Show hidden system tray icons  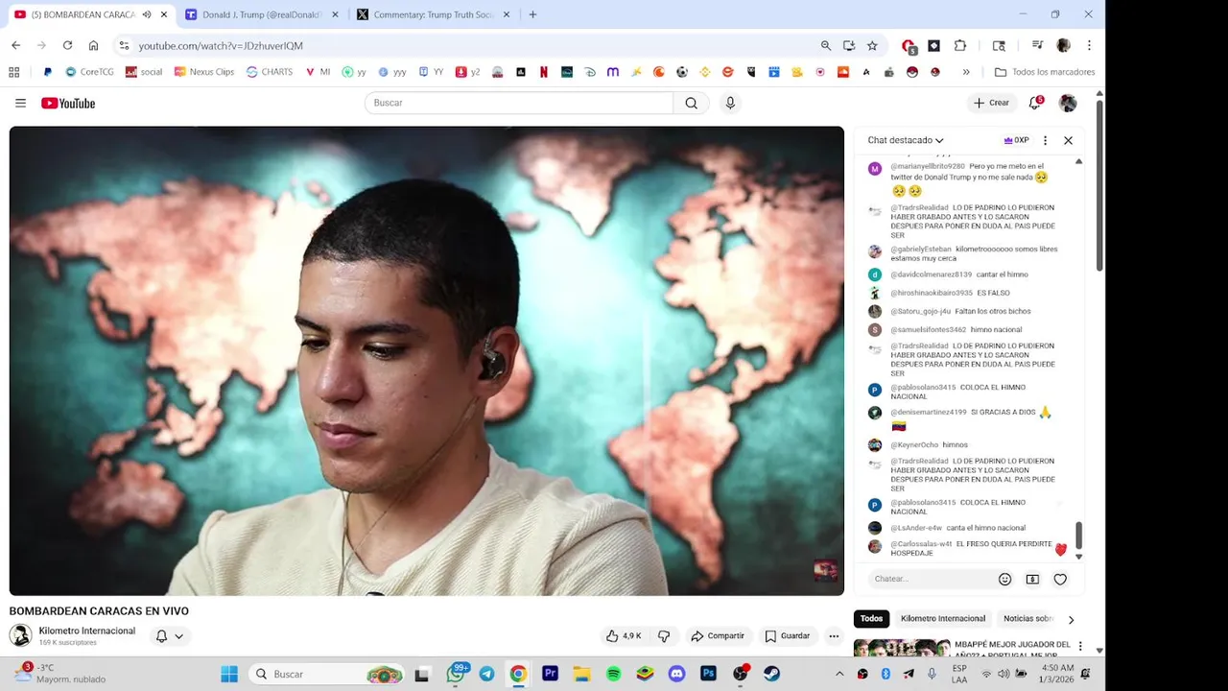839,674
